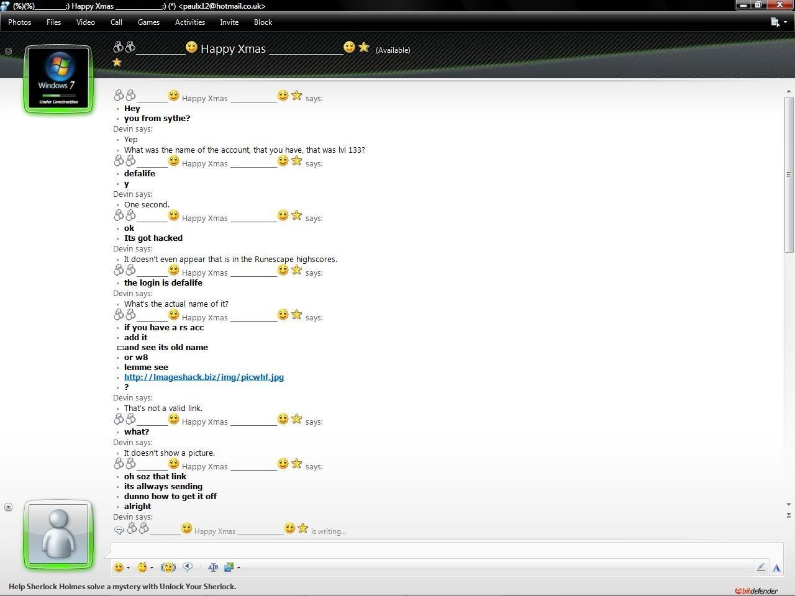Screen dimensions: 795x596
Task: Select message 'What's the actual name of it?'
Action: click(176, 304)
